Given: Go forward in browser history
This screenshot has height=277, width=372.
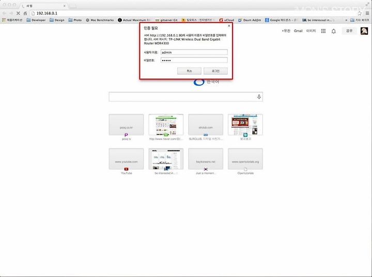Looking at the screenshot, I should click(11, 13).
